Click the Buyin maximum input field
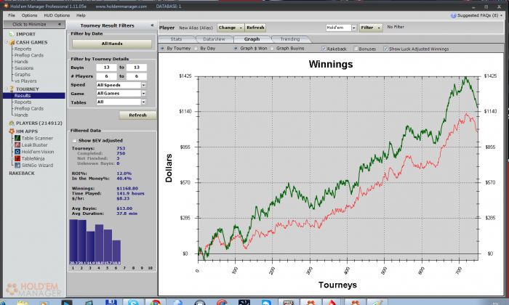 click(x=137, y=68)
